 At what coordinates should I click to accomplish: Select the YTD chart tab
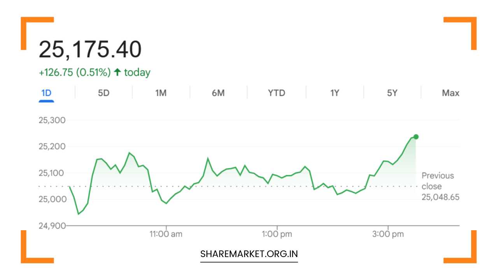point(276,93)
